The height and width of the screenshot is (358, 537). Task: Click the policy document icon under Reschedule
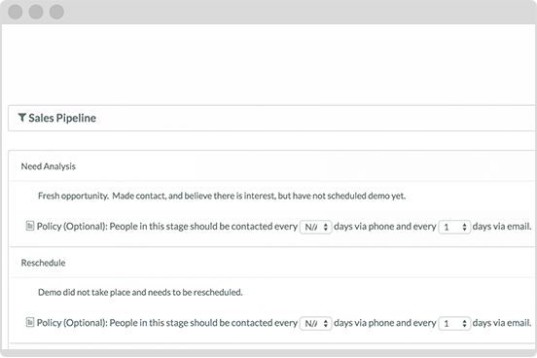(x=30, y=322)
